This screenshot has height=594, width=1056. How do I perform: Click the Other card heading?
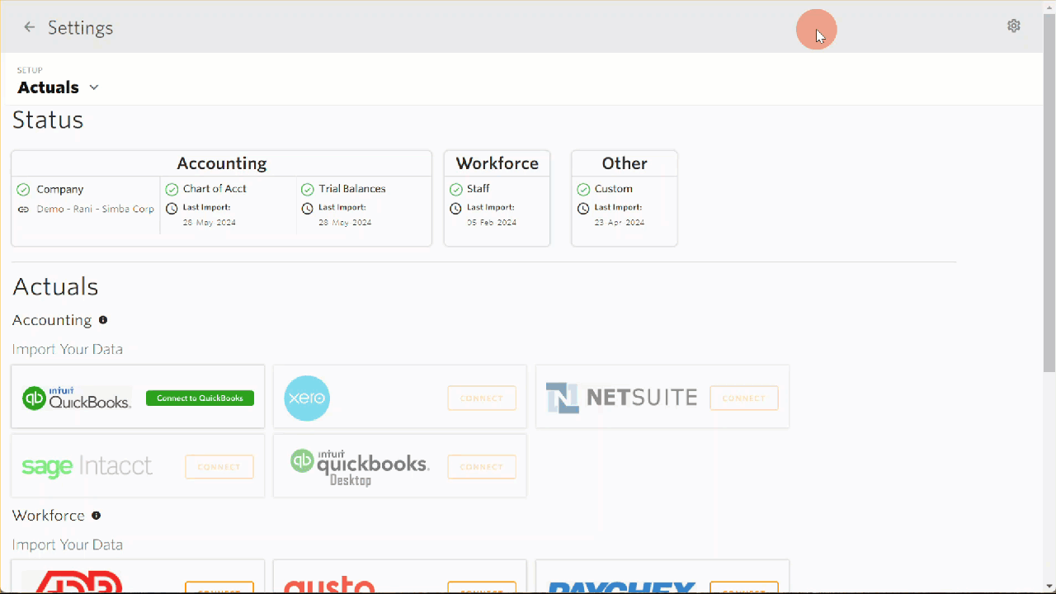point(625,163)
